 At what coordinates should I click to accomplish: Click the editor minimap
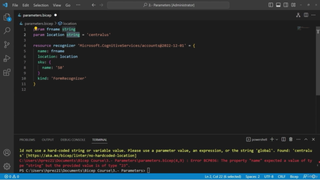(303, 28)
